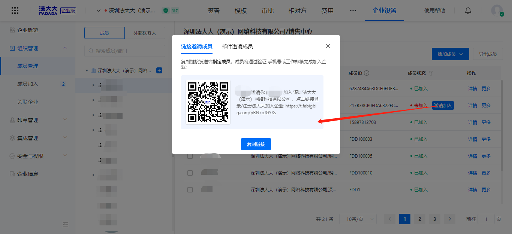Go to page 2
This screenshot has width=512, height=234.
click(x=420, y=219)
